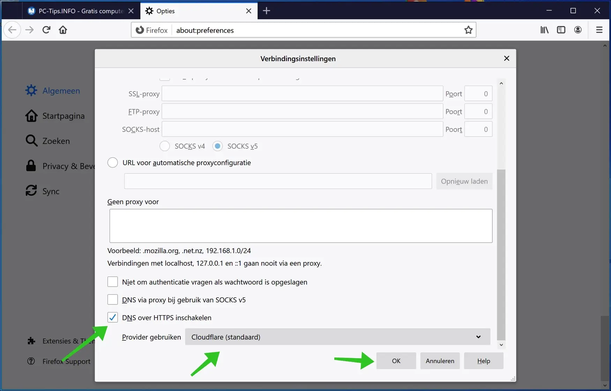This screenshot has width=611, height=391.
Task: Reload the current page
Action: [46, 30]
